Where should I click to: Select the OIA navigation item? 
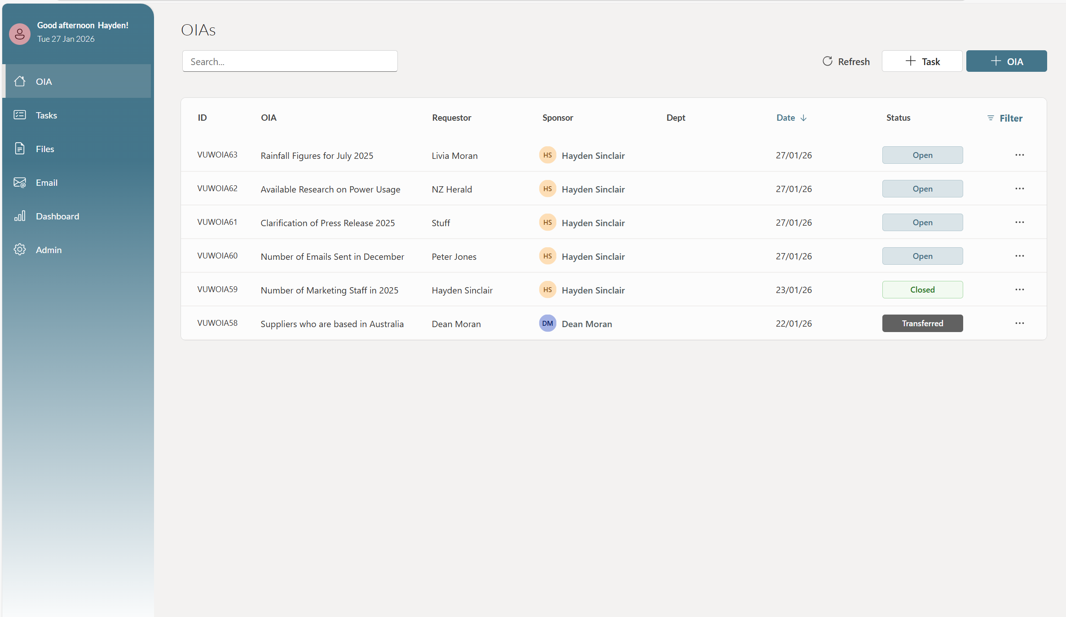click(x=44, y=81)
